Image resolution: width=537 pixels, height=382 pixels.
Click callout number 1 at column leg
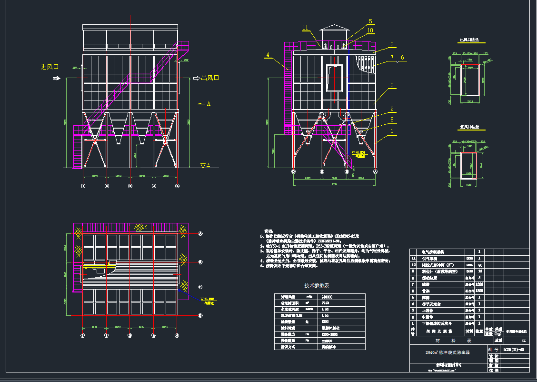tap(391, 131)
